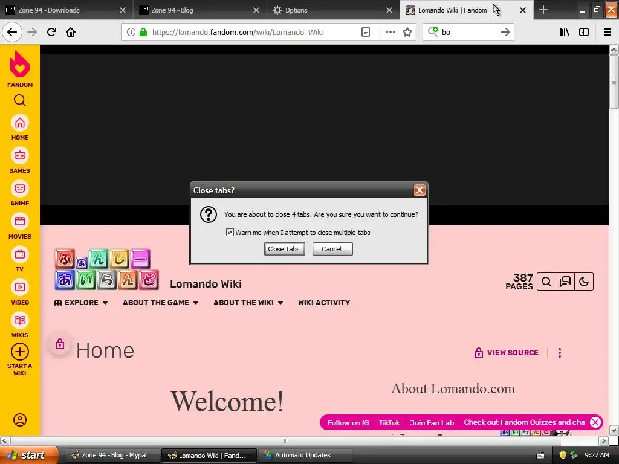Viewport: 619px width, 464px height.
Task: Click page protection lock icon beside Home
Action: pos(60,344)
